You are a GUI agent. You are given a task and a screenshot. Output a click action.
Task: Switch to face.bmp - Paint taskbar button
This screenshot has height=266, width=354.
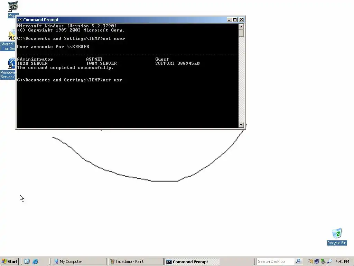[x=136, y=261]
